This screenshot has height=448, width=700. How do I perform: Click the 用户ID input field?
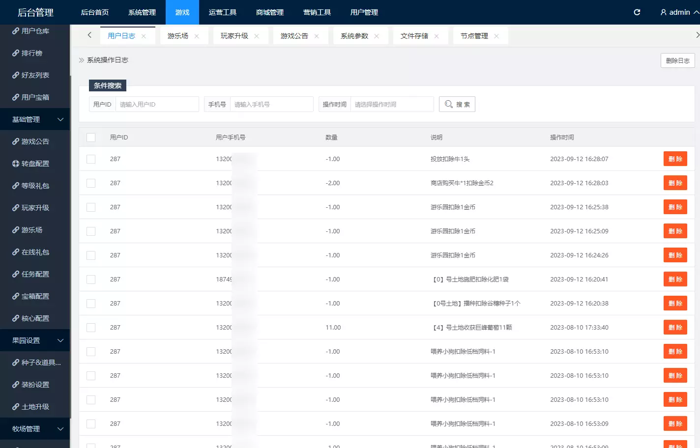[x=157, y=104]
